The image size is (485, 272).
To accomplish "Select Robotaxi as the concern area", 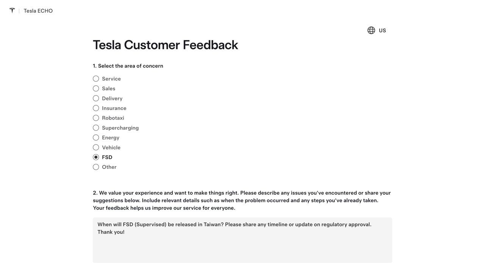I will coord(96,118).
